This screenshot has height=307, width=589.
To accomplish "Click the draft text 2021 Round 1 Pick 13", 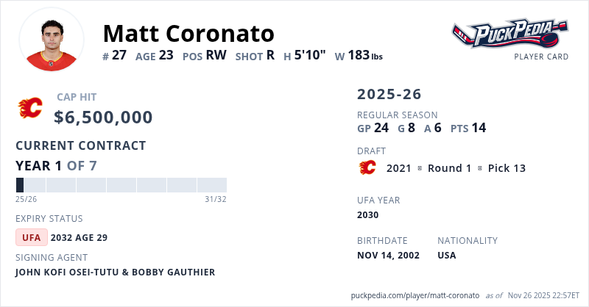I will pyautogui.click(x=456, y=168).
